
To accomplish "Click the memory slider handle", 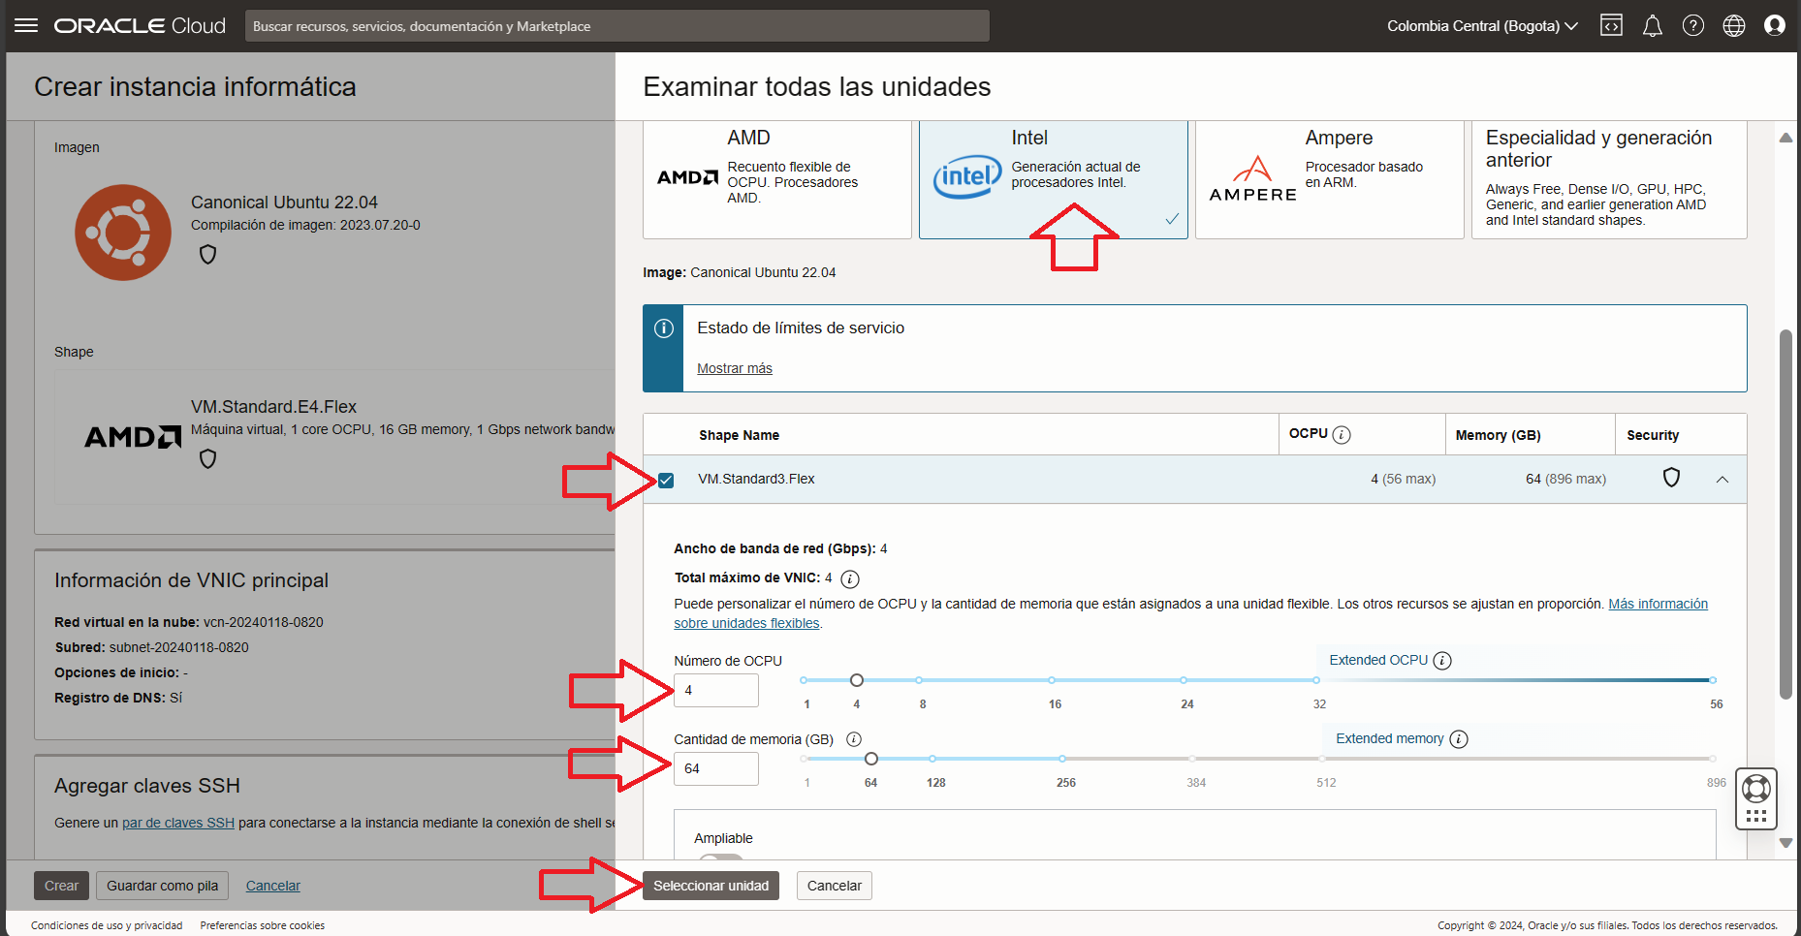I will pyautogui.click(x=871, y=759).
